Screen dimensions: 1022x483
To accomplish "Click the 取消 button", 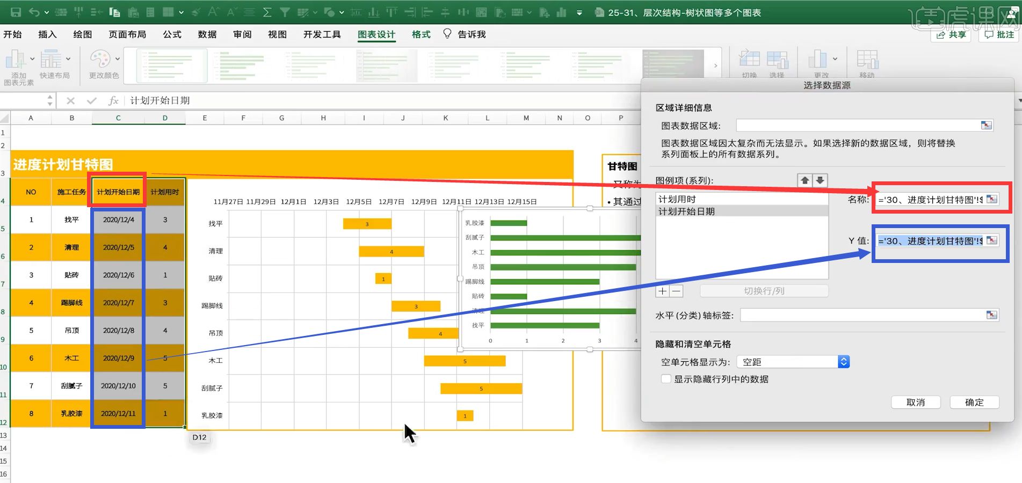I will point(916,402).
